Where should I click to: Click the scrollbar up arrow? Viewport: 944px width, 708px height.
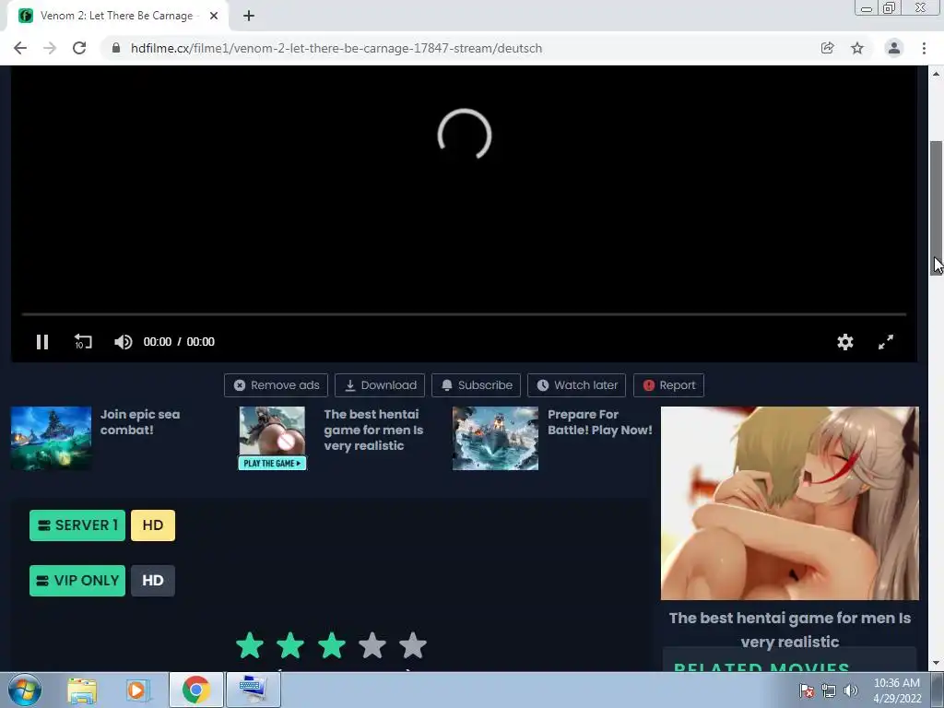(x=937, y=74)
